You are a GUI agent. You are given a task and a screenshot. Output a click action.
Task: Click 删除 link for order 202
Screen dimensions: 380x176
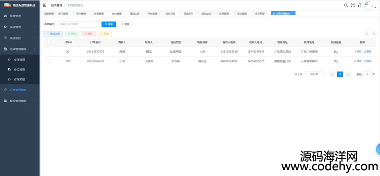click(367, 61)
